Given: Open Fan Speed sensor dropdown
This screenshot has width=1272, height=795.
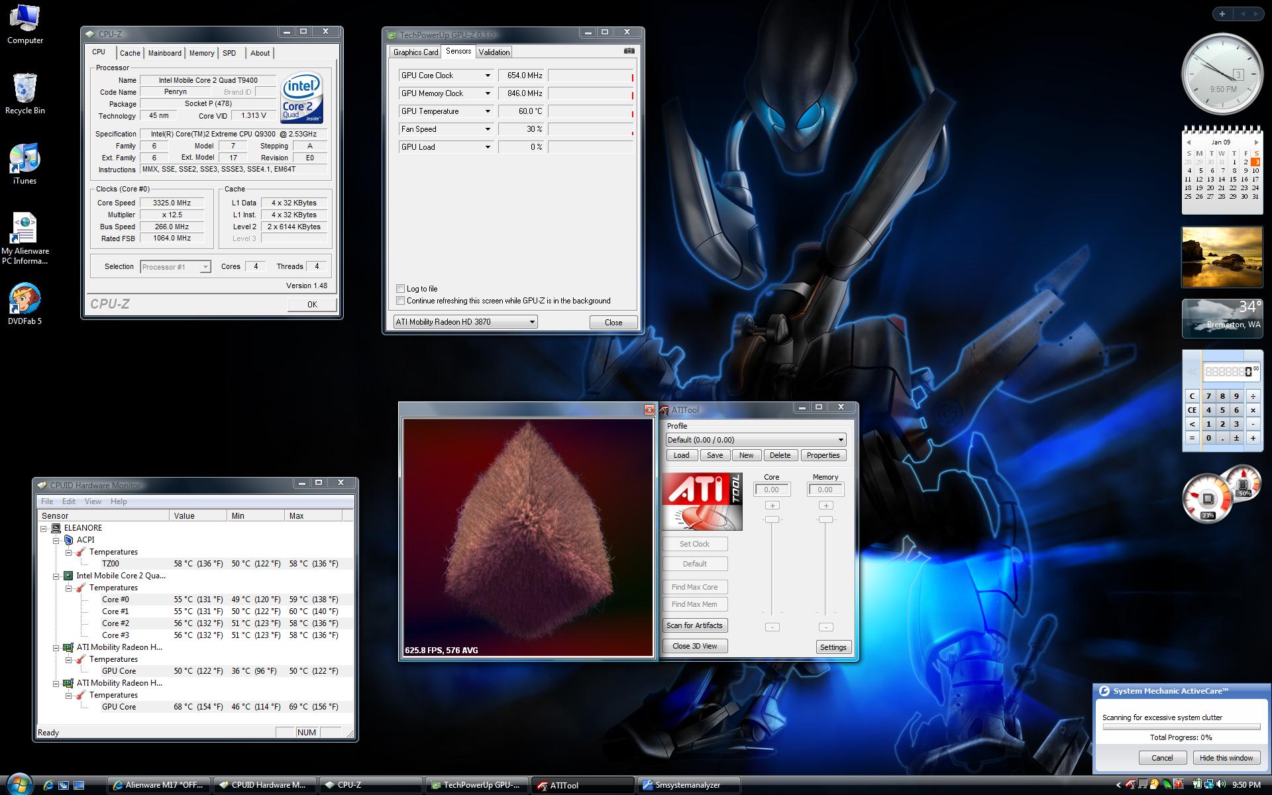Looking at the screenshot, I should coord(488,129).
